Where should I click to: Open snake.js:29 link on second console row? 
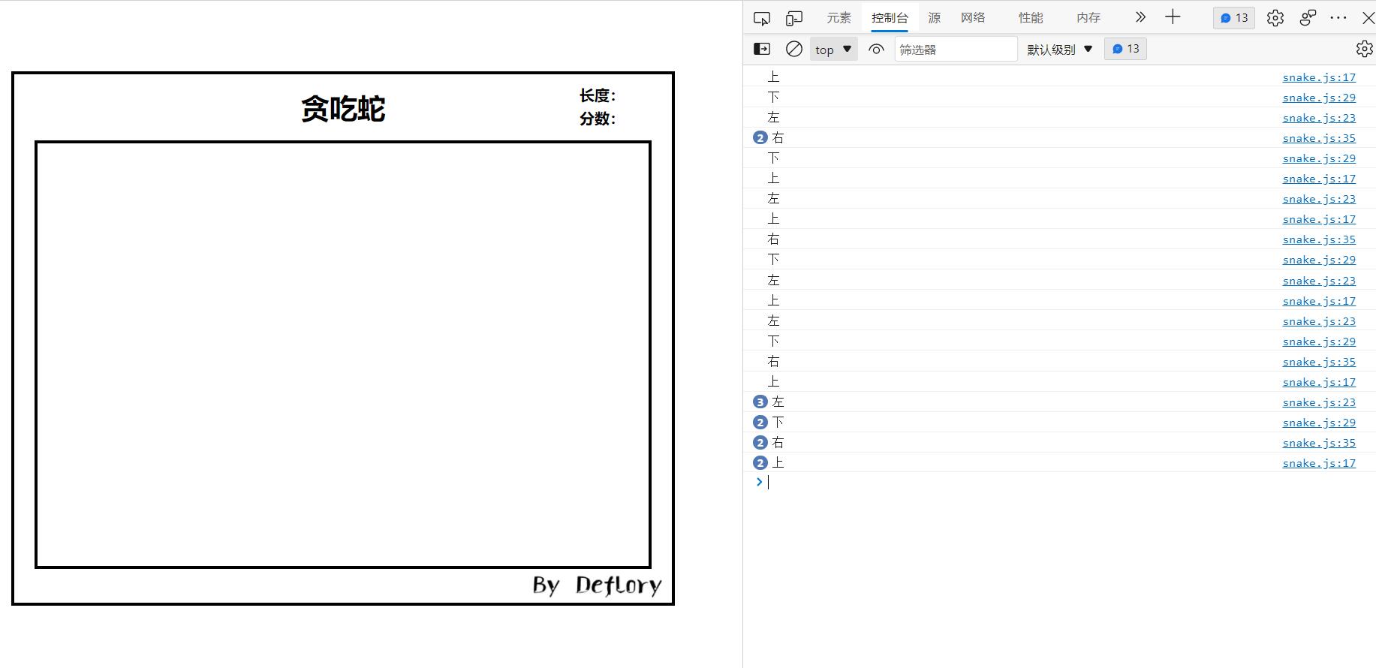point(1319,98)
